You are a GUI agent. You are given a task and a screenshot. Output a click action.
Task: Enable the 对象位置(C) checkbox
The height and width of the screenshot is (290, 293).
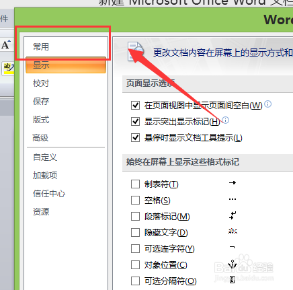click(x=135, y=265)
